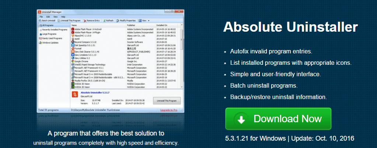The width and height of the screenshot is (377, 148).
Task: Click the Upgrade to Pro link
Action: tap(168, 110)
